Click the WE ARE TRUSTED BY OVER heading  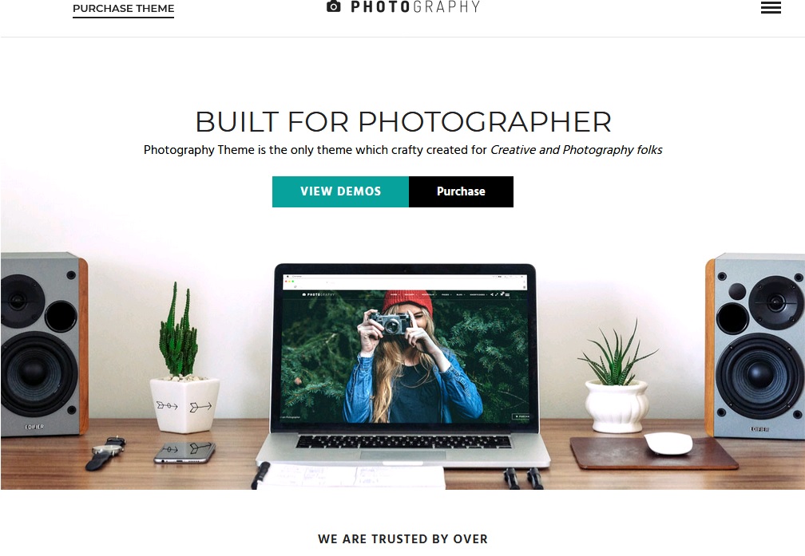403,539
